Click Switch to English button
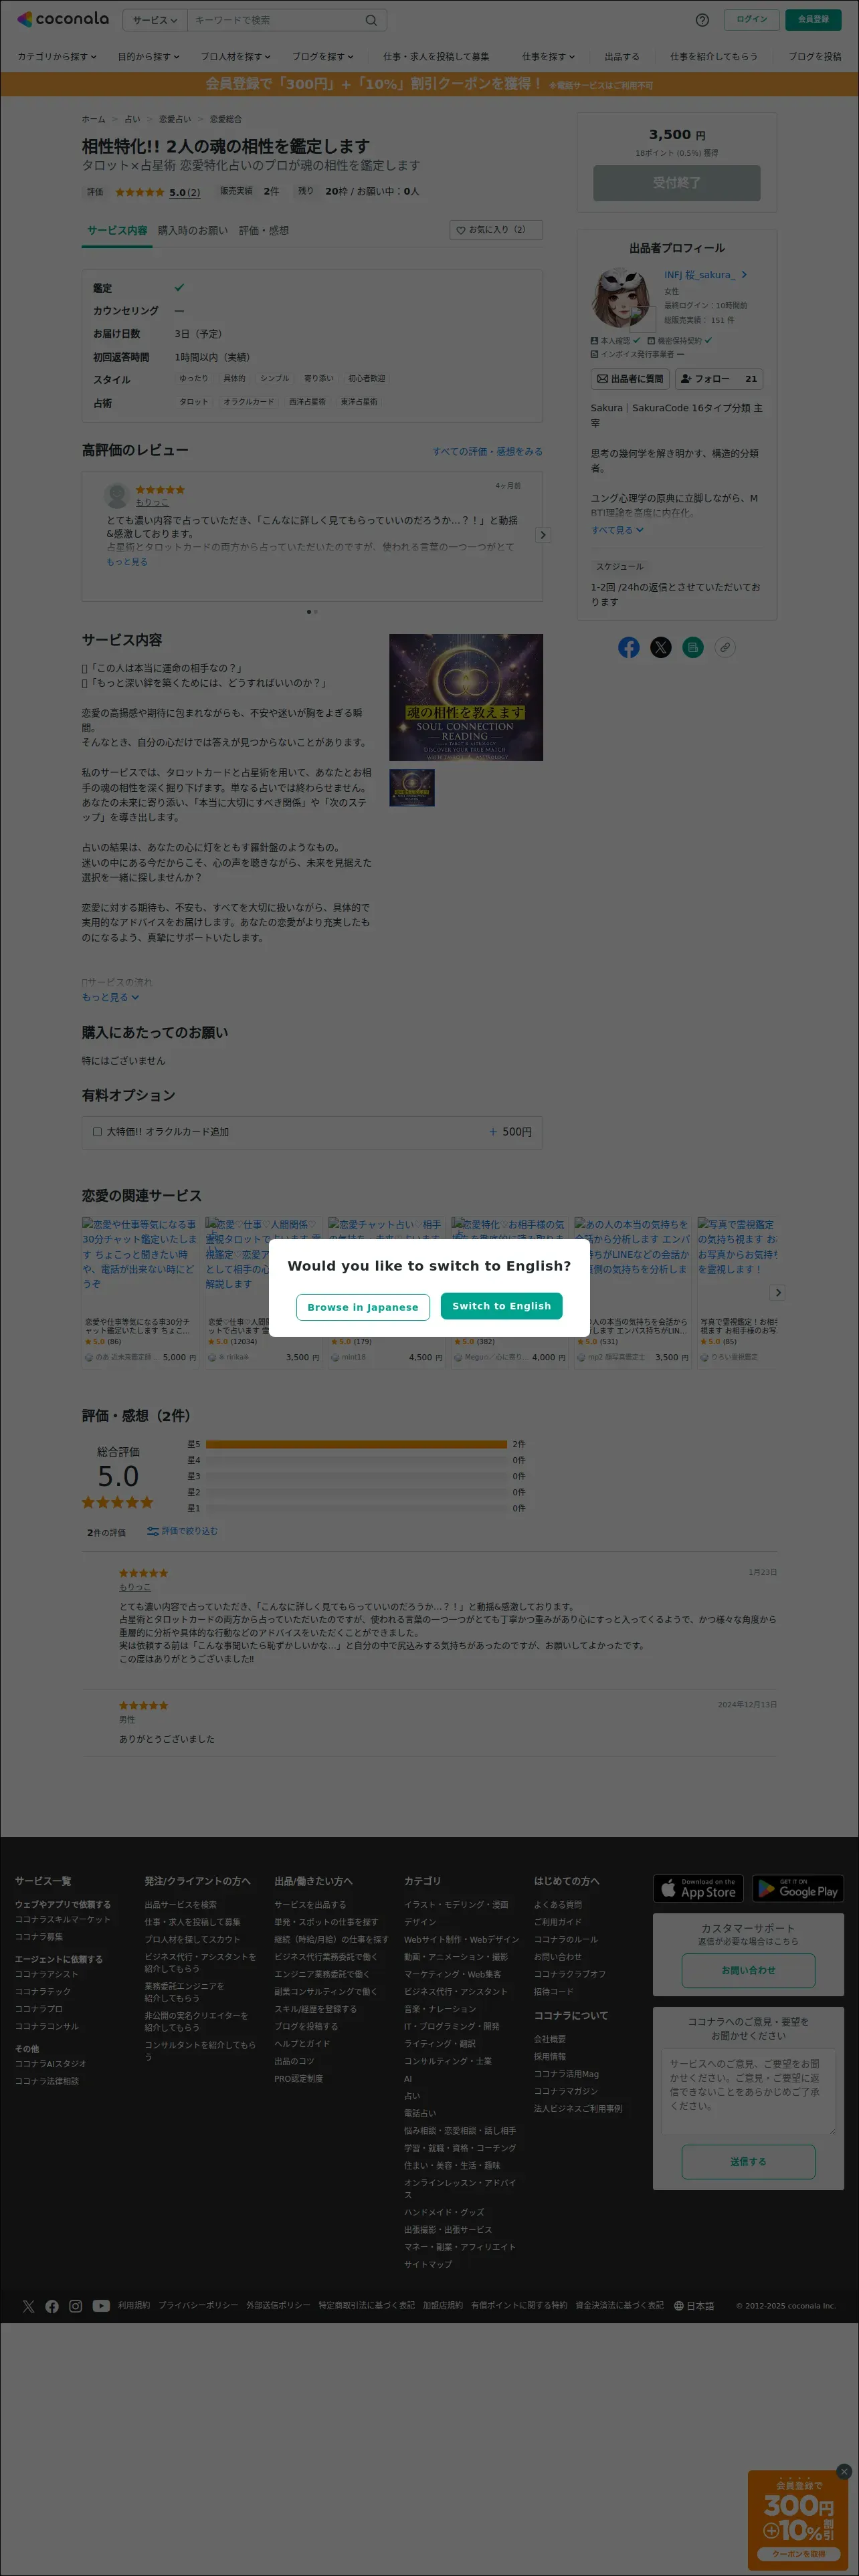This screenshot has height=2576, width=859. [502, 1306]
